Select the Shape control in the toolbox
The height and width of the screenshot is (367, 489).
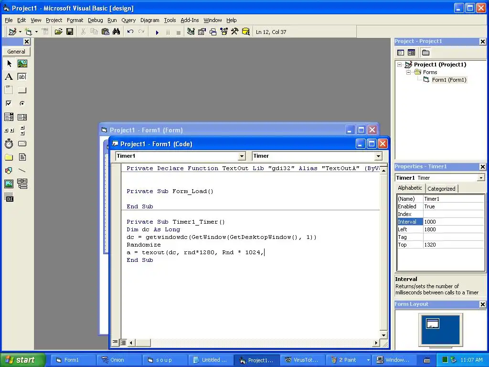pyautogui.click(x=9, y=171)
